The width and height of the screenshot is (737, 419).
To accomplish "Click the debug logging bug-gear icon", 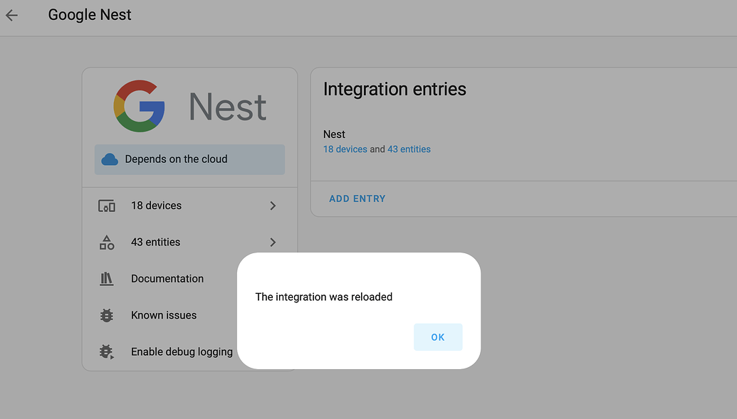I will pyautogui.click(x=107, y=351).
